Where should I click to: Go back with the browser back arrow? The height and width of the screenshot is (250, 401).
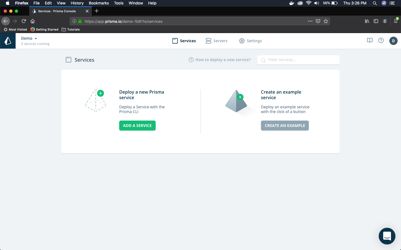click(x=6, y=21)
